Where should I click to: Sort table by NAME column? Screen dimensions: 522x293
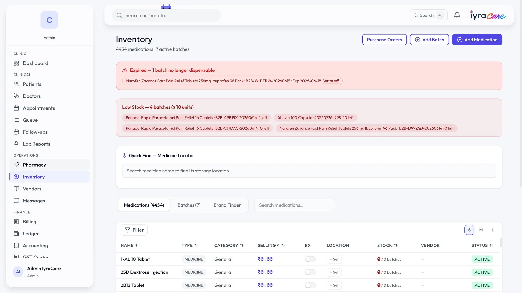(130, 245)
